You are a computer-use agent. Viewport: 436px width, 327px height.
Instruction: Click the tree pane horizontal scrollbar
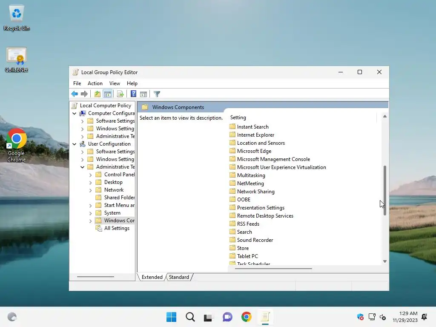(95, 277)
